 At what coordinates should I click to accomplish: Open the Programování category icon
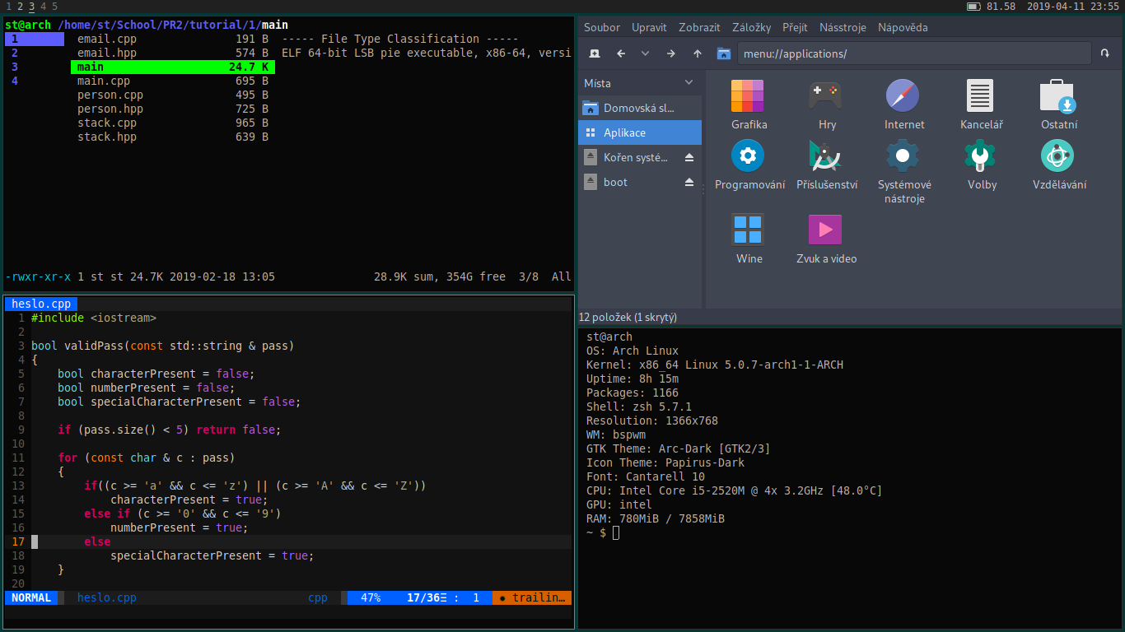747,156
